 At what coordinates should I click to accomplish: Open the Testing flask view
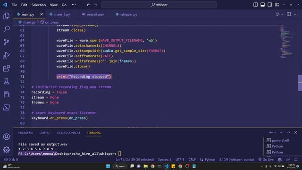(6, 81)
